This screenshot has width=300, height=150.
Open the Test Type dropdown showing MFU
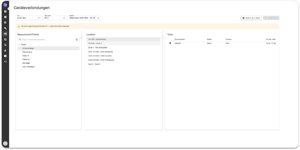55,18
